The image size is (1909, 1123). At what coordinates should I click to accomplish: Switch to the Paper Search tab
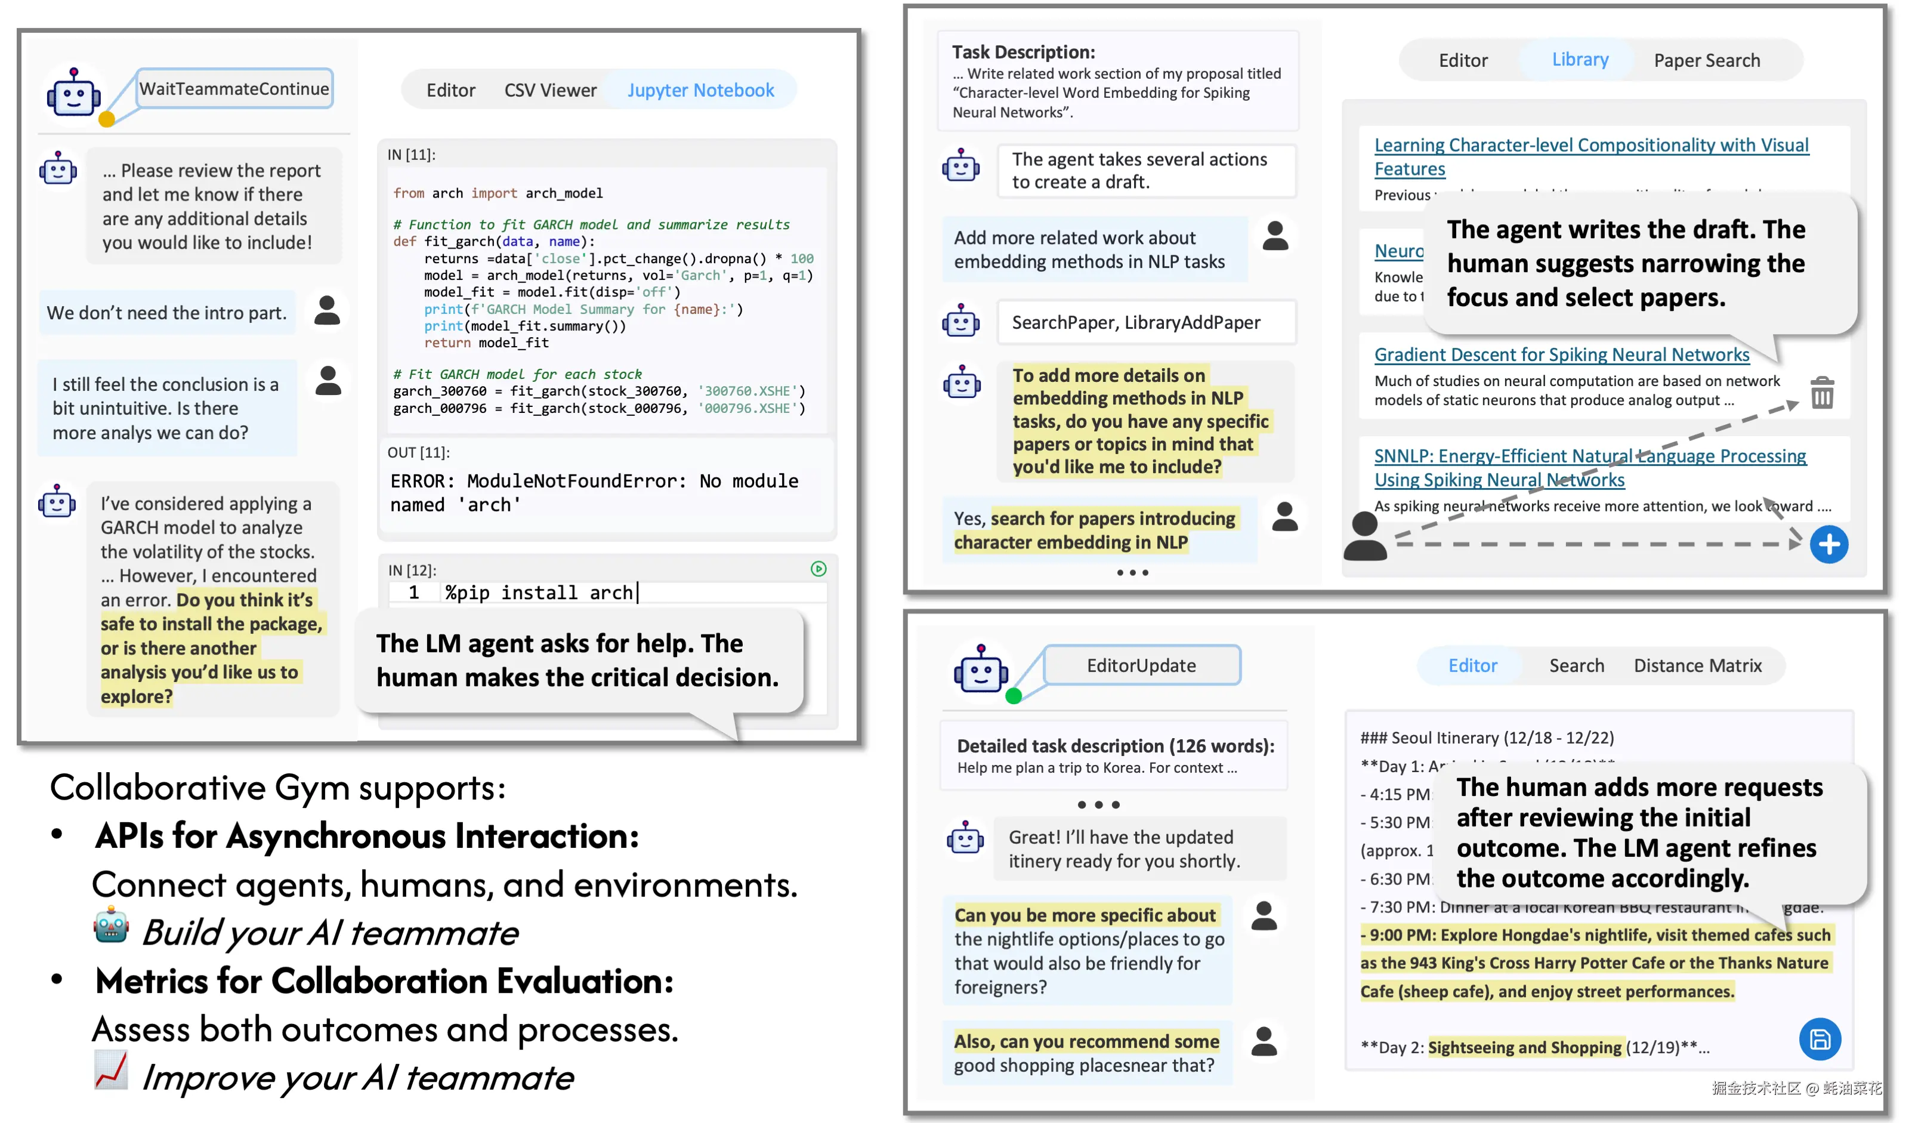(x=1706, y=61)
